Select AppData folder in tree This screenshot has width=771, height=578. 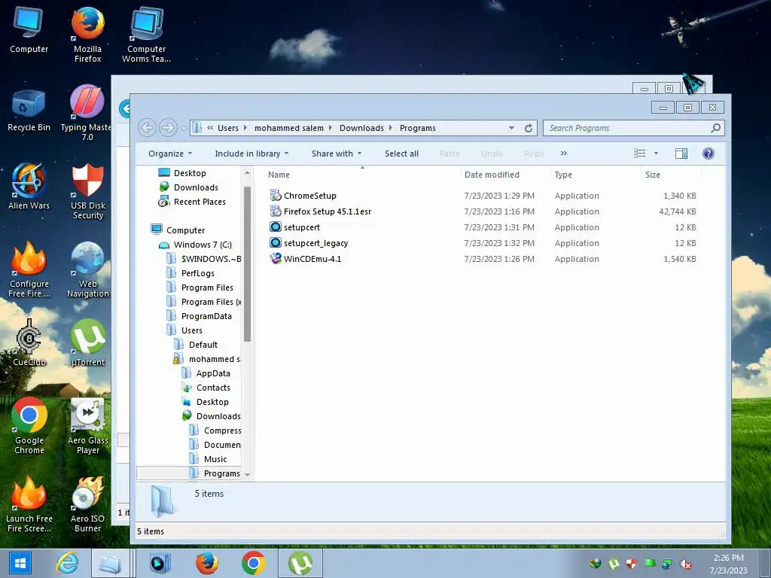click(x=213, y=373)
